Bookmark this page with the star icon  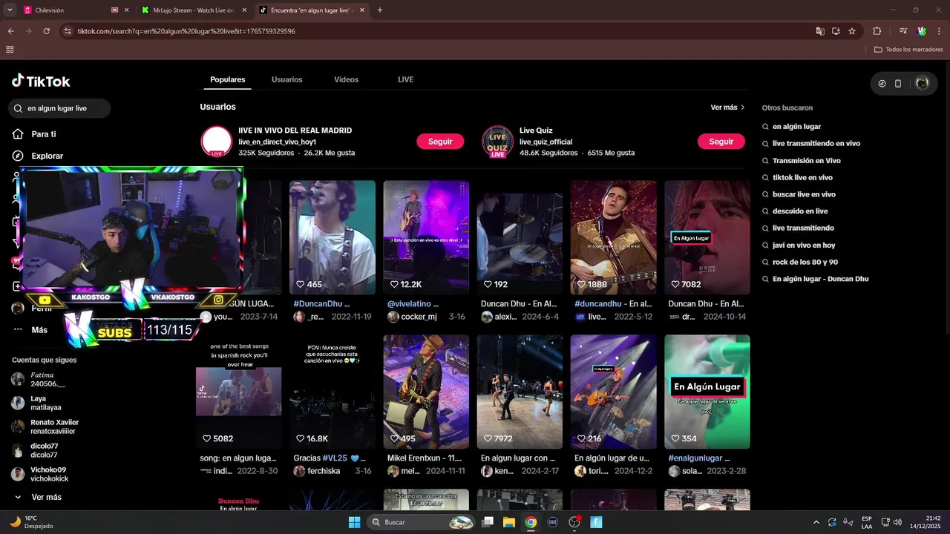click(x=852, y=31)
